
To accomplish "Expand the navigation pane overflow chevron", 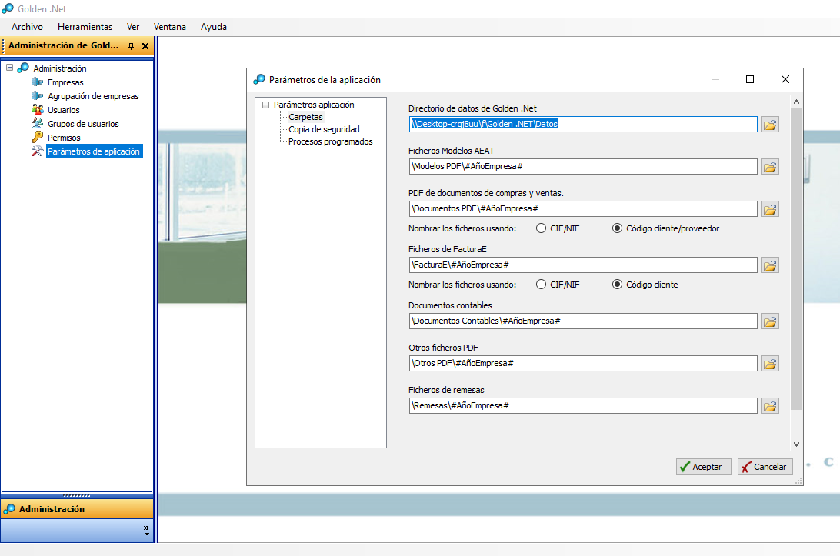I will [146, 530].
